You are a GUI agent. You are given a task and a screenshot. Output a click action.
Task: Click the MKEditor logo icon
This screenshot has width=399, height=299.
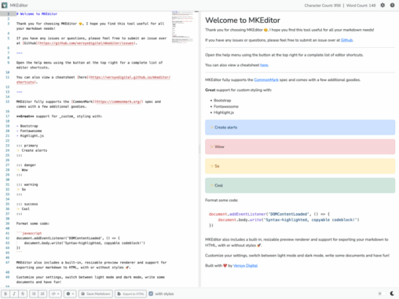[x=5, y=6]
